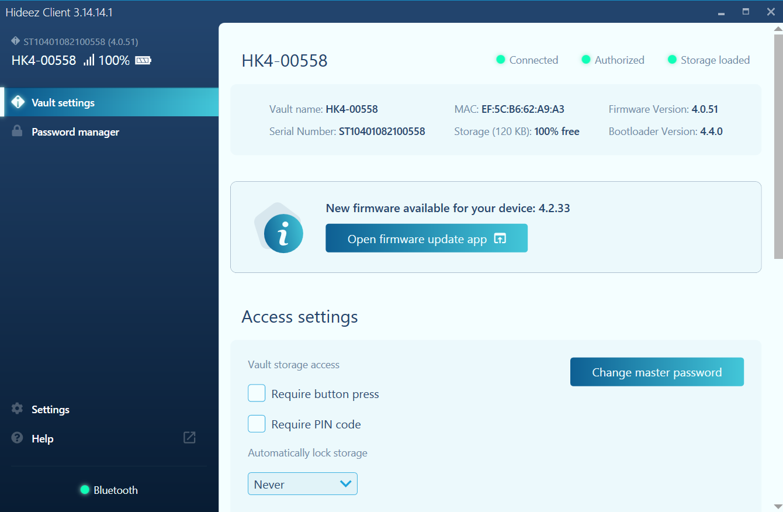Click the scrollbar down arrow

(x=778, y=506)
